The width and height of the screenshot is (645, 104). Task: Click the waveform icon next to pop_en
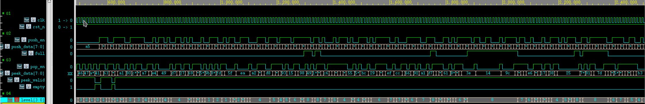click(x=26, y=66)
